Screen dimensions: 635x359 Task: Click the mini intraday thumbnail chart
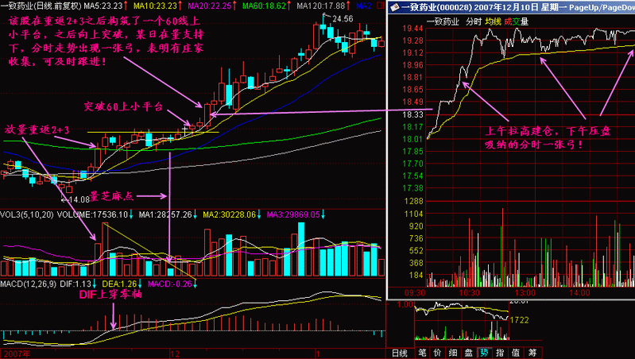tap(462, 322)
